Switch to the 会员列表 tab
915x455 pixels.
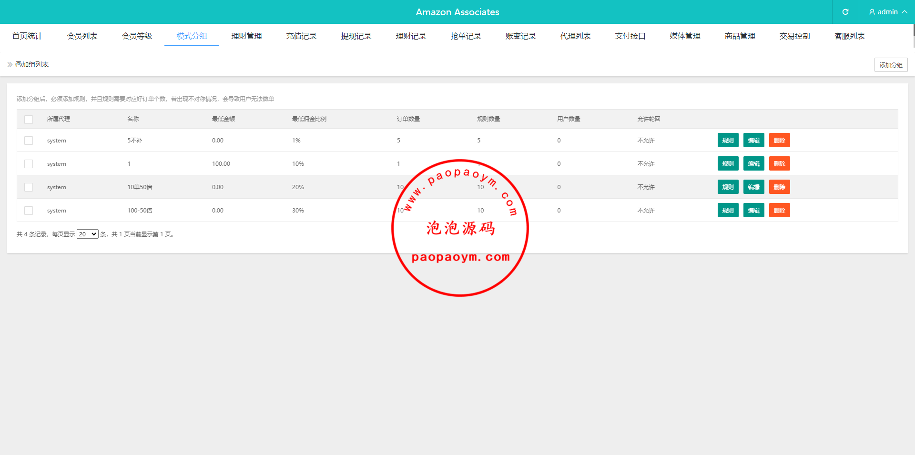[82, 36]
